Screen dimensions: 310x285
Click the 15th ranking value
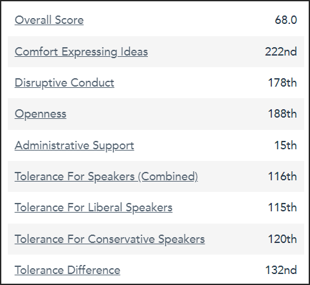coord(285,145)
